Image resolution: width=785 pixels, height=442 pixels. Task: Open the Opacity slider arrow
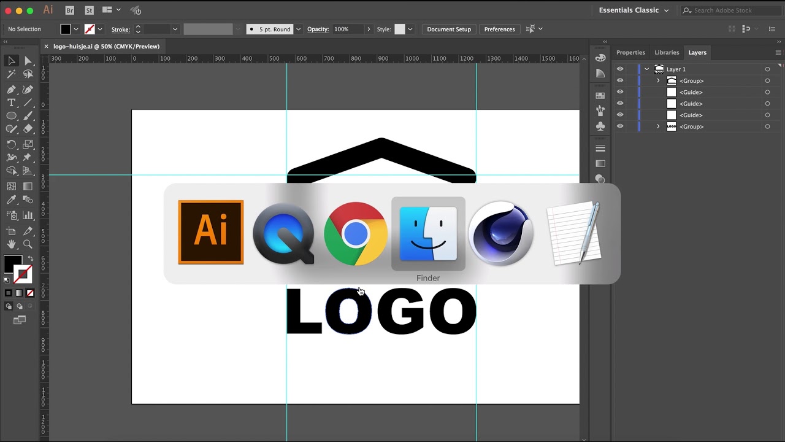click(x=369, y=29)
